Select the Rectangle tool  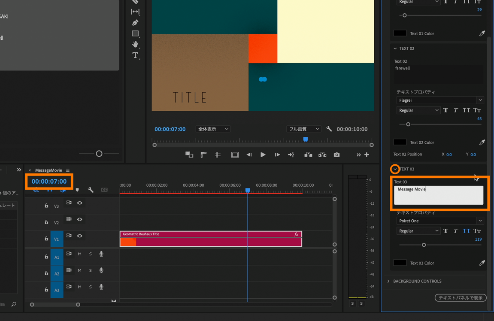135,33
